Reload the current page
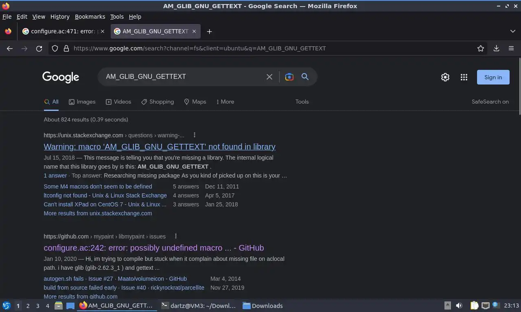This screenshot has width=521, height=312. pyautogui.click(x=39, y=48)
